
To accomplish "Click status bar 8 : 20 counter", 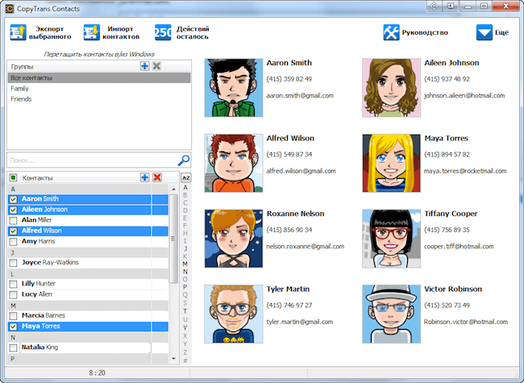I will [x=97, y=373].
